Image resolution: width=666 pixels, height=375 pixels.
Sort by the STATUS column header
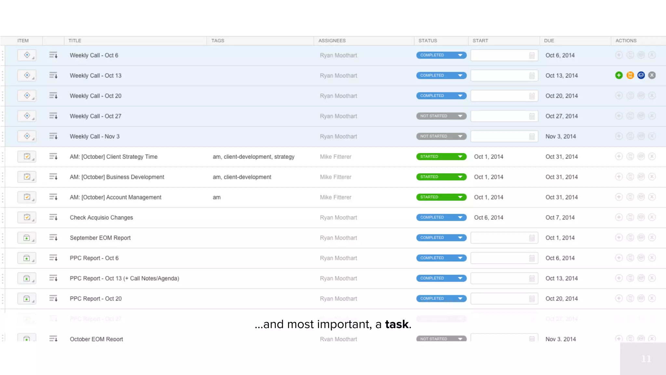[x=428, y=41]
